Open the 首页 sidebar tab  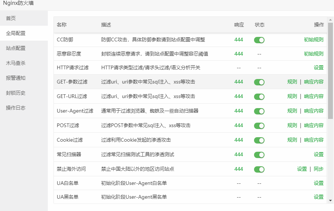pos(24,18)
